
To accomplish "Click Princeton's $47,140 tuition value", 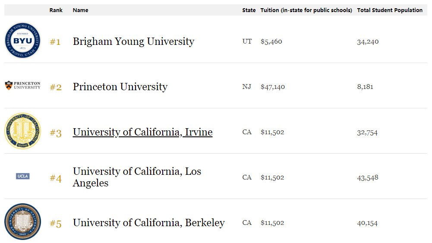I will click(273, 87).
